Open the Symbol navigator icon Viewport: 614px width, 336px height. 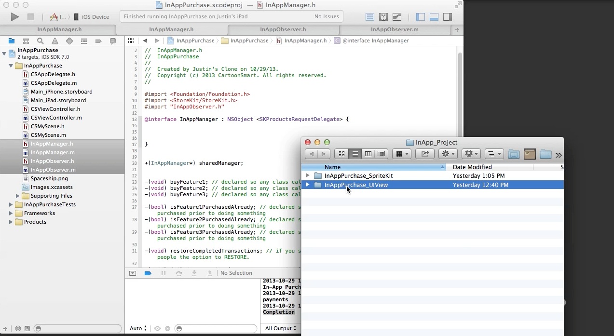(26, 41)
